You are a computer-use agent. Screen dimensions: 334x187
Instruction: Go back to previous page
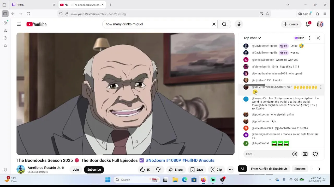13,14
